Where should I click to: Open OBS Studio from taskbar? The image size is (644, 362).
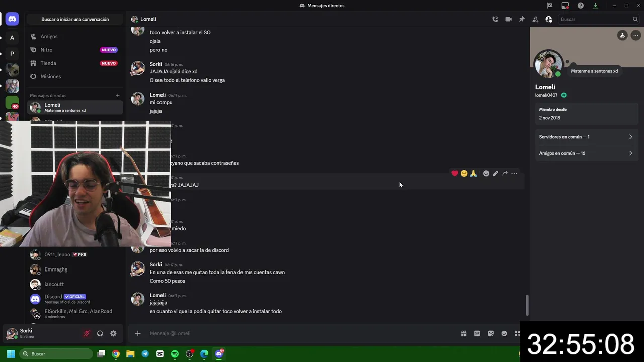[190, 354]
